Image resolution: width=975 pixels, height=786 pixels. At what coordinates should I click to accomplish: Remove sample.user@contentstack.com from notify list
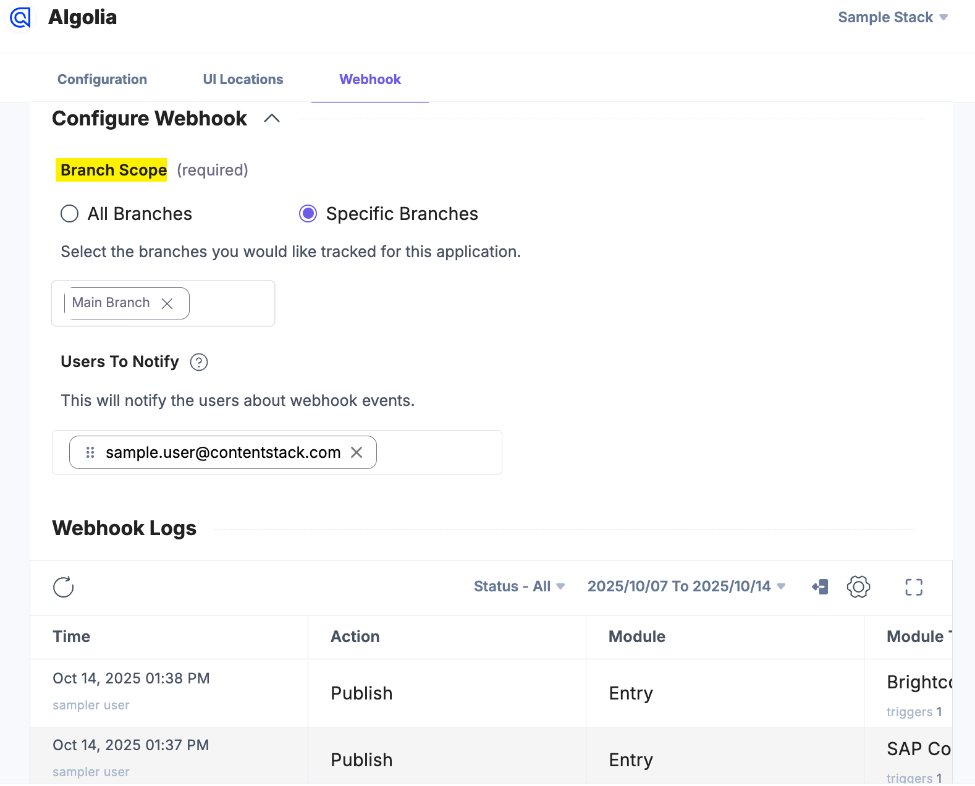coord(357,452)
